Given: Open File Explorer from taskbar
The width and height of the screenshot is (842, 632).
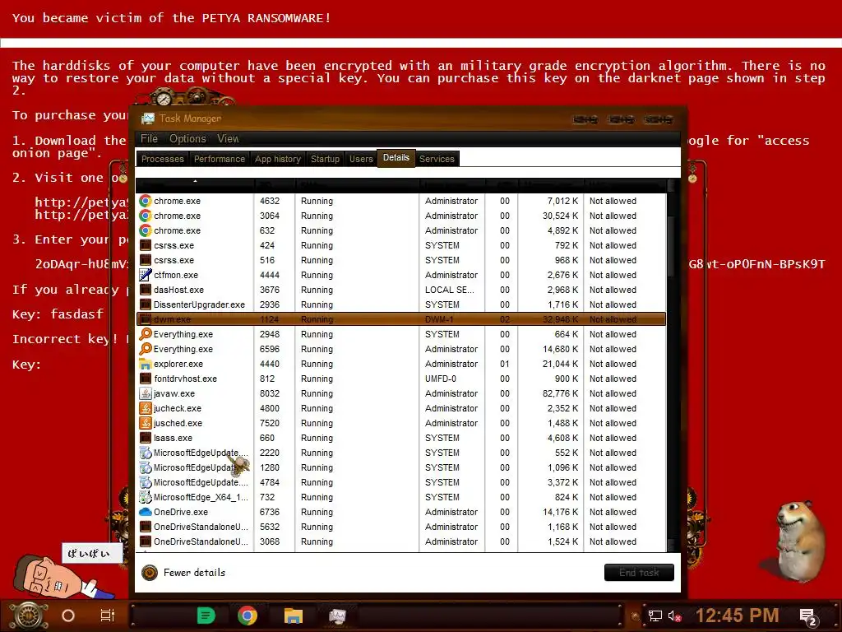Looking at the screenshot, I should (294, 616).
